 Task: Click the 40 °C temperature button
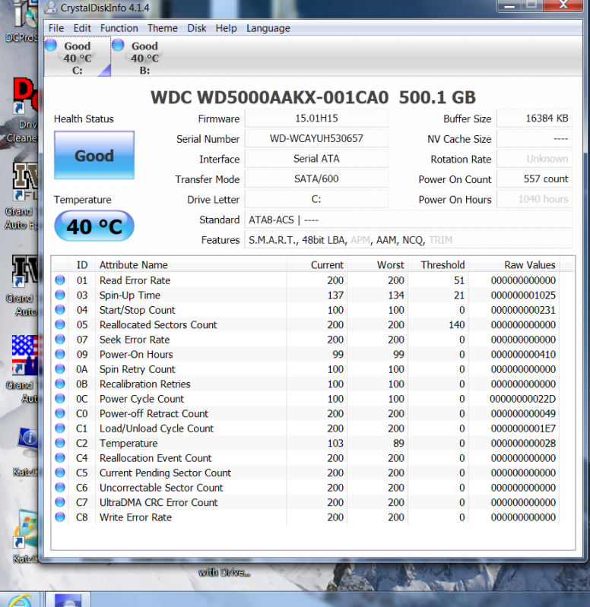click(x=94, y=226)
